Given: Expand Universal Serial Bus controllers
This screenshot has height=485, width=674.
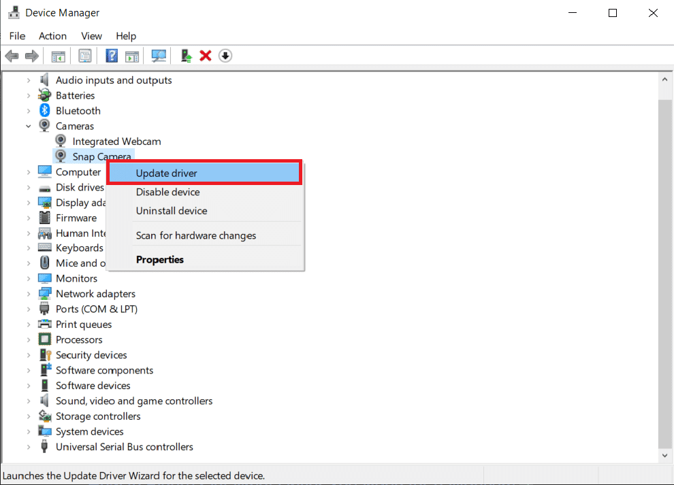Looking at the screenshot, I should [x=29, y=447].
